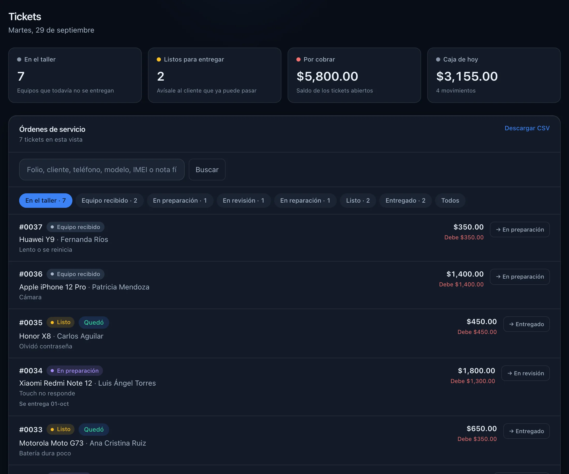Click 'Motorola Moto G73 · Ana Cristina Ruiz'

pos(83,443)
